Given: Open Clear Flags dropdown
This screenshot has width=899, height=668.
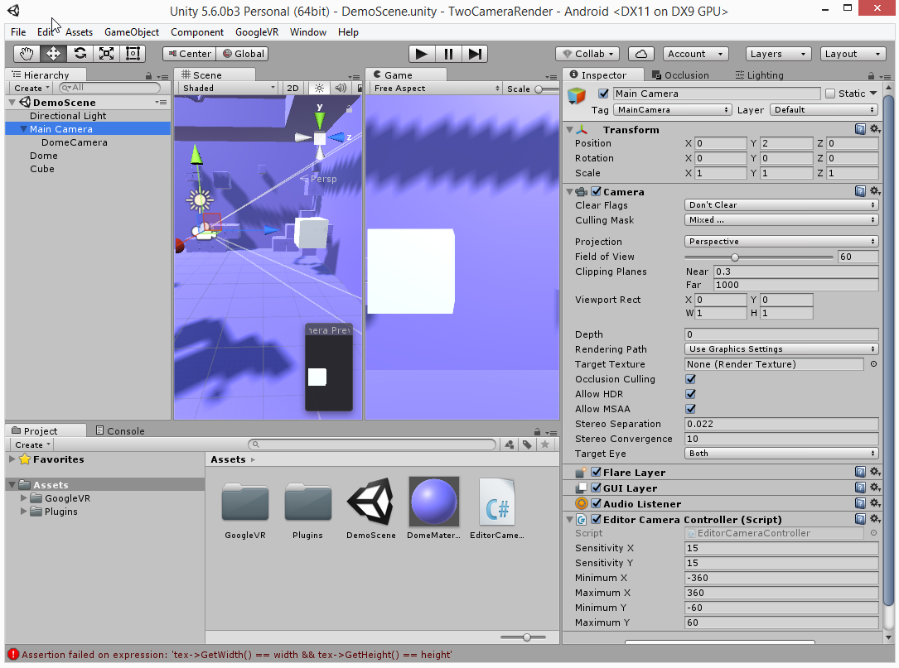Looking at the screenshot, I should (781, 205).
